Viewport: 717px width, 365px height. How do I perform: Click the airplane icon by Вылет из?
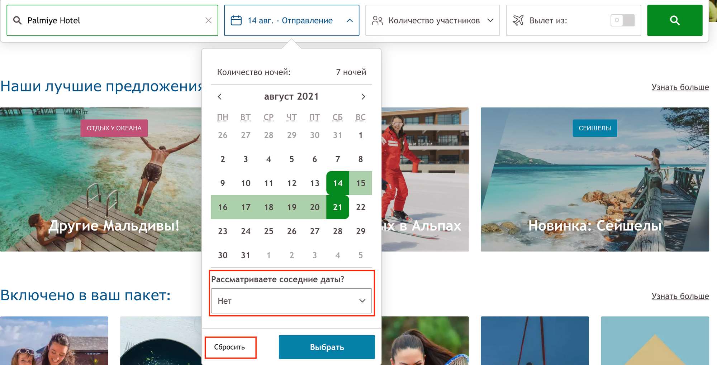518,20
